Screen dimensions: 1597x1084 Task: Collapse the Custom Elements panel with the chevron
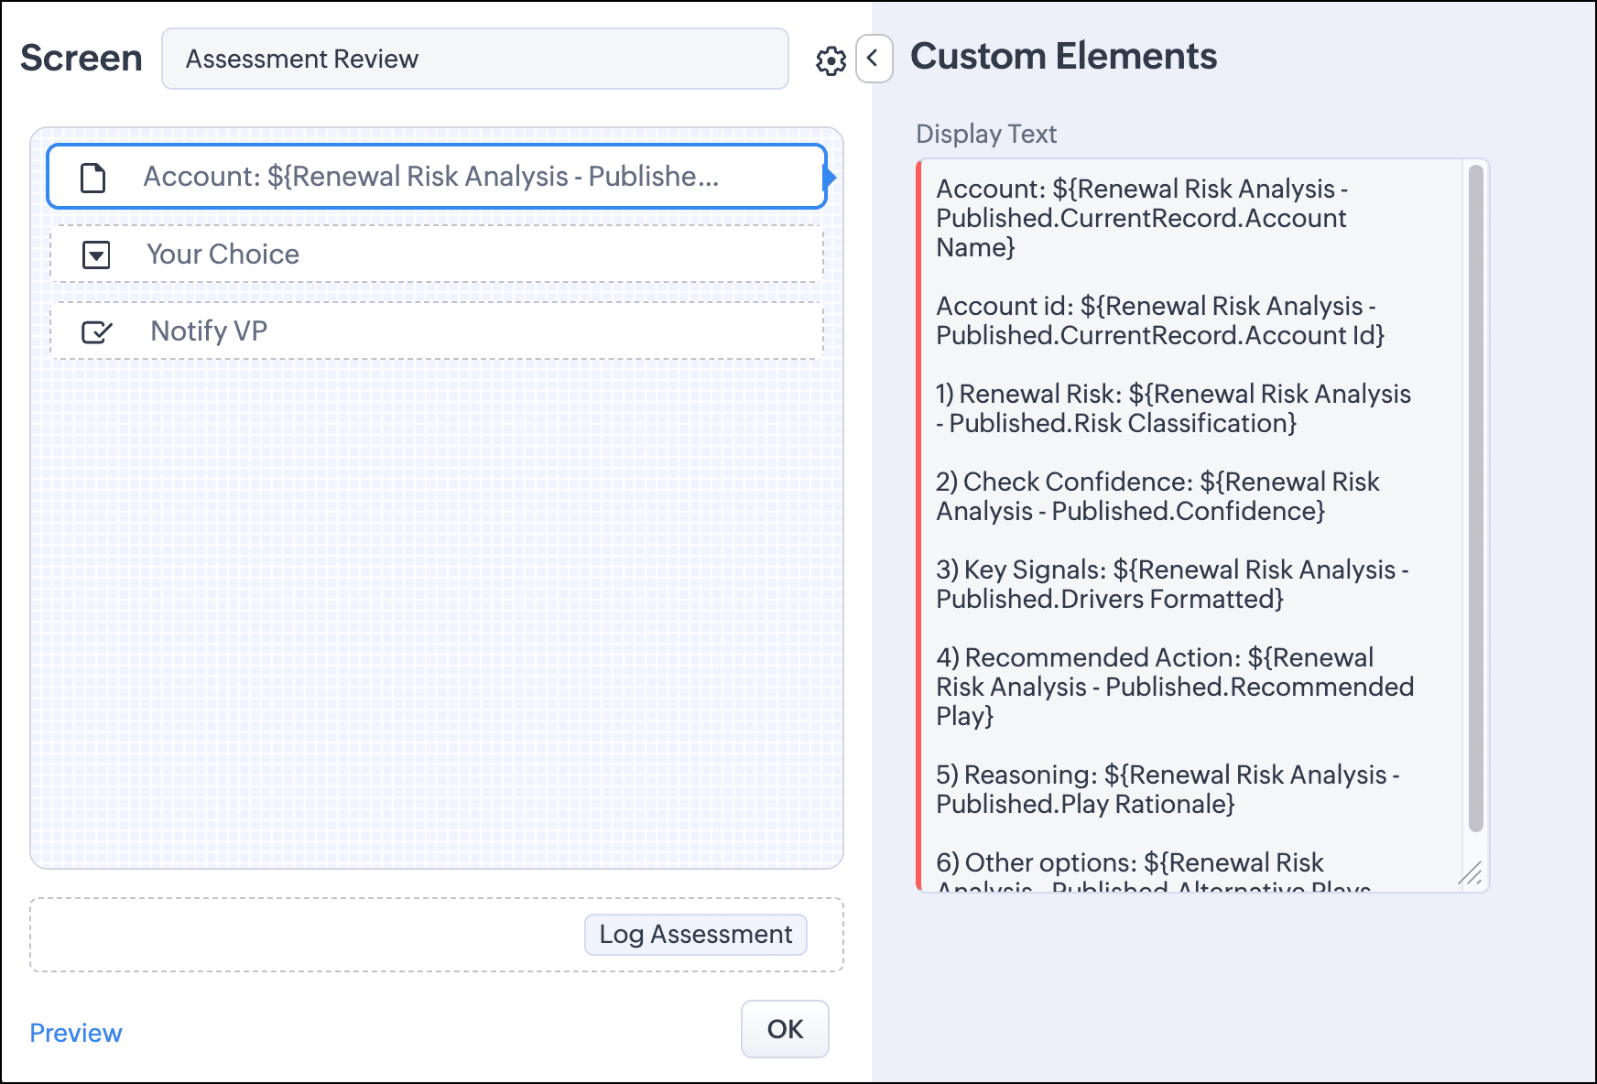click(x=874, y=60)
